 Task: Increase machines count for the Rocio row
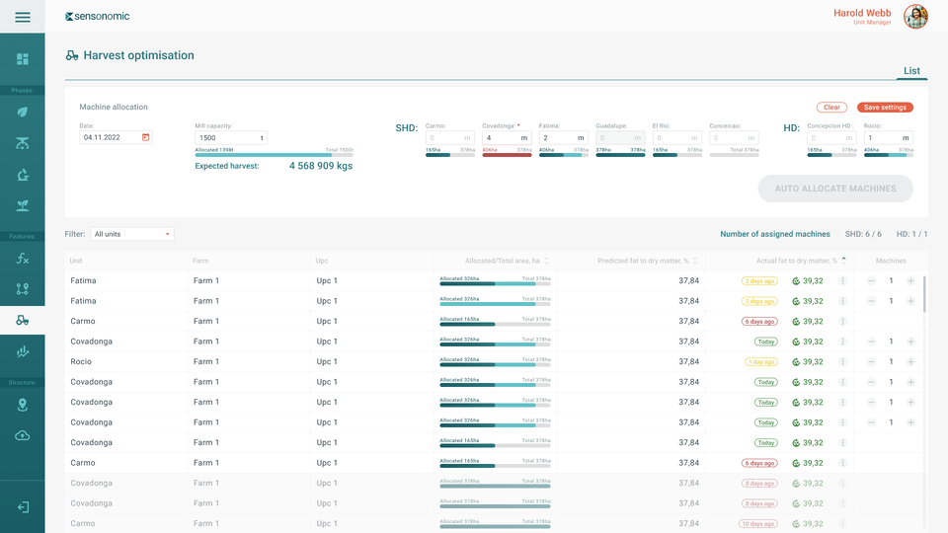tap(910, 361)
